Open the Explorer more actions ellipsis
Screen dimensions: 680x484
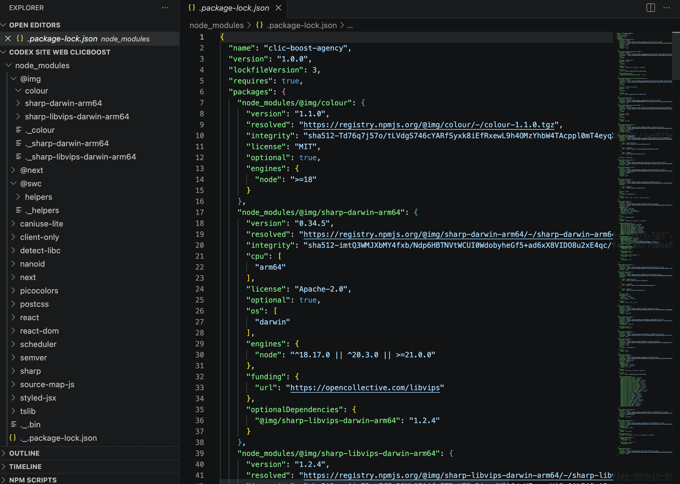coord(165,8)
